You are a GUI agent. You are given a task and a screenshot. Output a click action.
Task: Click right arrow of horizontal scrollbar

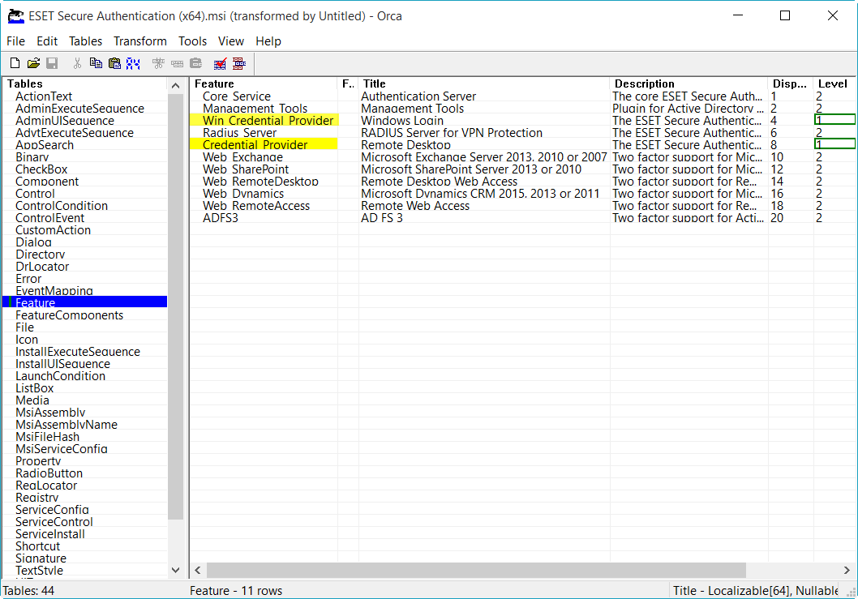click(x=847, y=571)
